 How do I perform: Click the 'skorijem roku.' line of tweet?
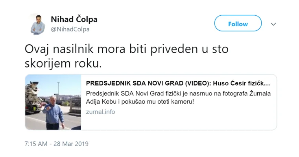click(63, 63)
